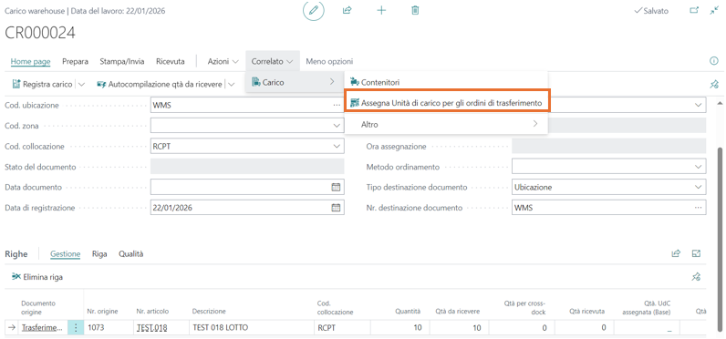The image size is (726, 339).
Task: Click the information circle icon
Action: (x=714, y=61)
